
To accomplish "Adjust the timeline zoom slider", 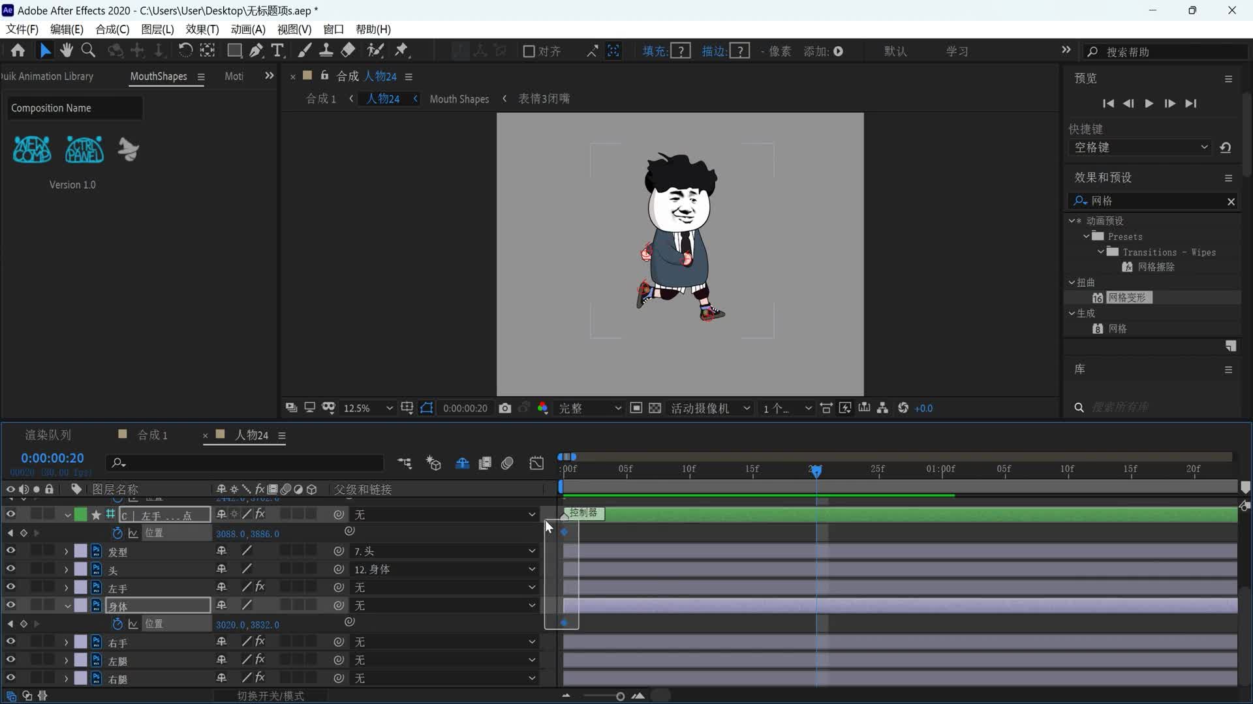I will [x=620, y=696].
